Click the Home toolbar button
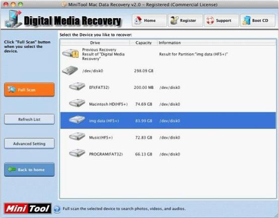This screenshot has height=218, width=279. [149, 21]
